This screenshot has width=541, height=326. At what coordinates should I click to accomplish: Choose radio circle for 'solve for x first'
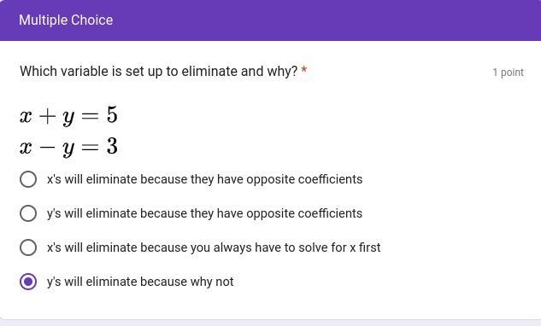point(28,247)
